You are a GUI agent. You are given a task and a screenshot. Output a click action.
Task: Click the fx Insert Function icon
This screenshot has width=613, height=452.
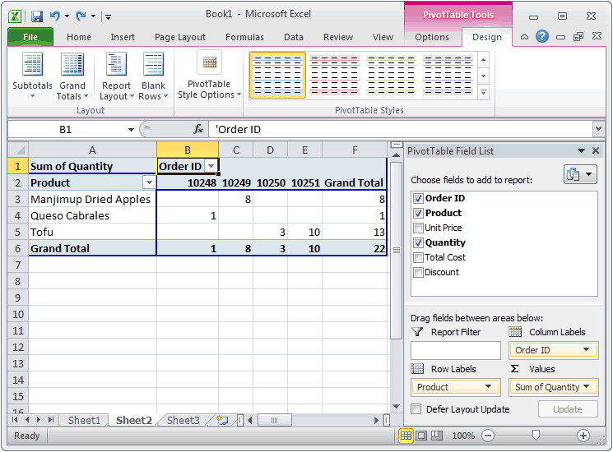198,129
